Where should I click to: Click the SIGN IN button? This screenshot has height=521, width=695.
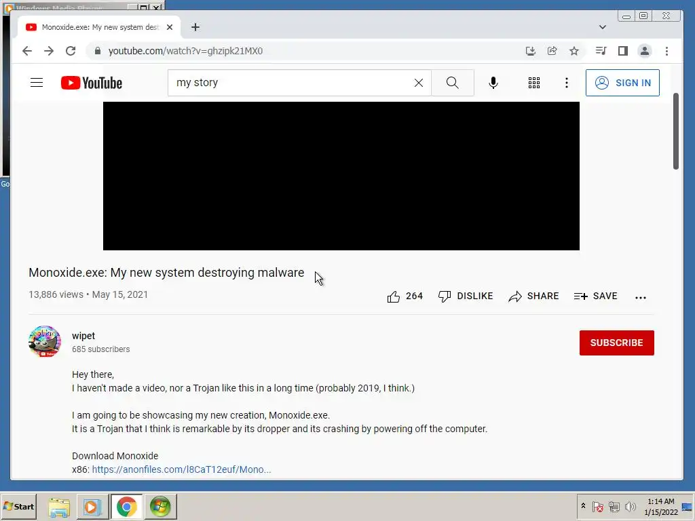622,83
